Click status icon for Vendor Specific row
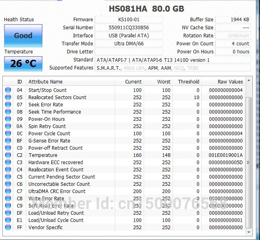The image size is (260, 240). click(x=8, y=227)
